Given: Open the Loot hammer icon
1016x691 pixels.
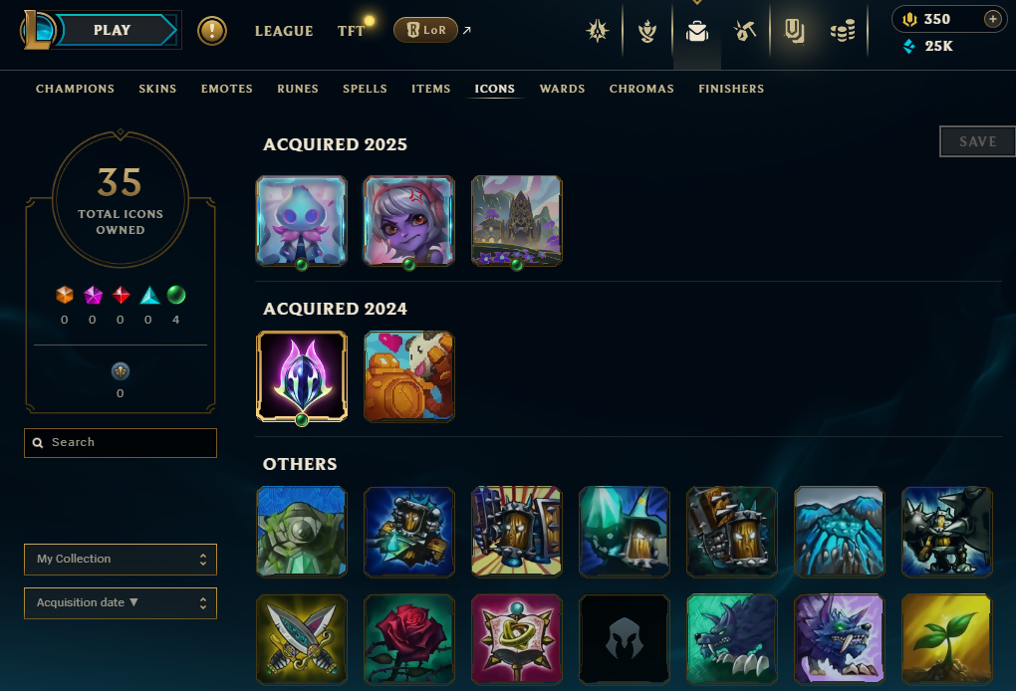Looking at the screenshot, I should pyautogui.click(x=744, y=31).
